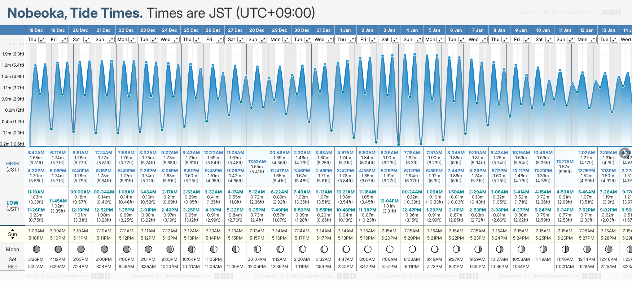
Task: Click the lowest tide point on 4 Jan
Action: (x=399, y=144)
